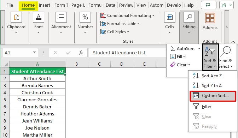This screenshot has height=138, width=238.
Task: Click the Clear button label in Editing
Action: coord(181,65)
